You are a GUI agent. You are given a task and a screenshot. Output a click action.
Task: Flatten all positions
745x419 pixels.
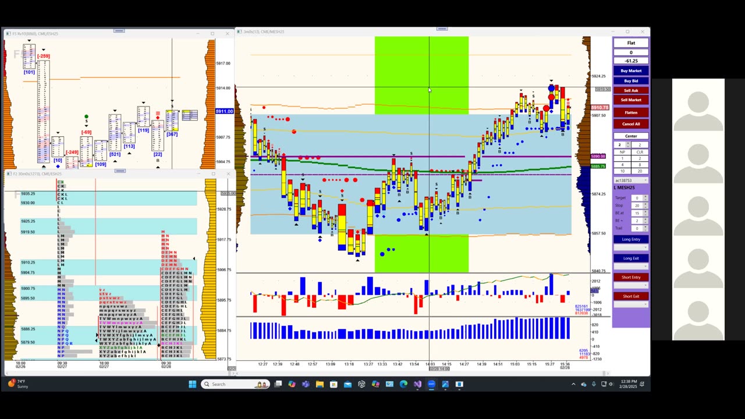tap(631, 112)
